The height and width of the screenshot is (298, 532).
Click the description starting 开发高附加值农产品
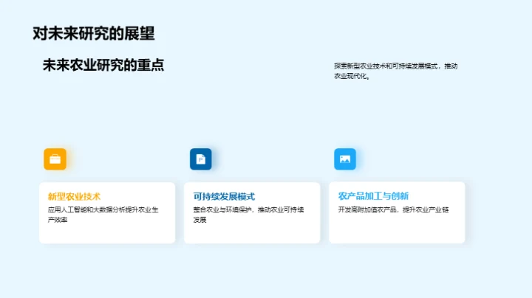[393, 209]
